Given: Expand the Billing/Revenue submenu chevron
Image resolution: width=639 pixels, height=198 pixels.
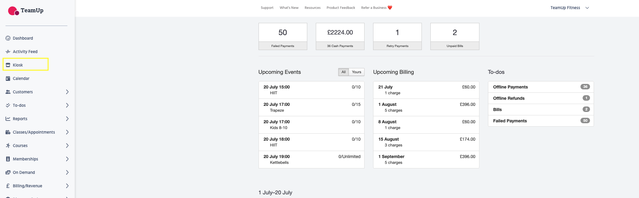Looking at the screenshot, I should (x=67, y=186).
